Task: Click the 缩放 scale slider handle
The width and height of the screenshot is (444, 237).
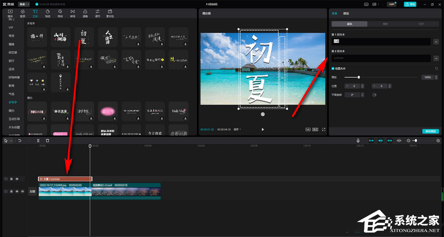Action: [359, 78]
